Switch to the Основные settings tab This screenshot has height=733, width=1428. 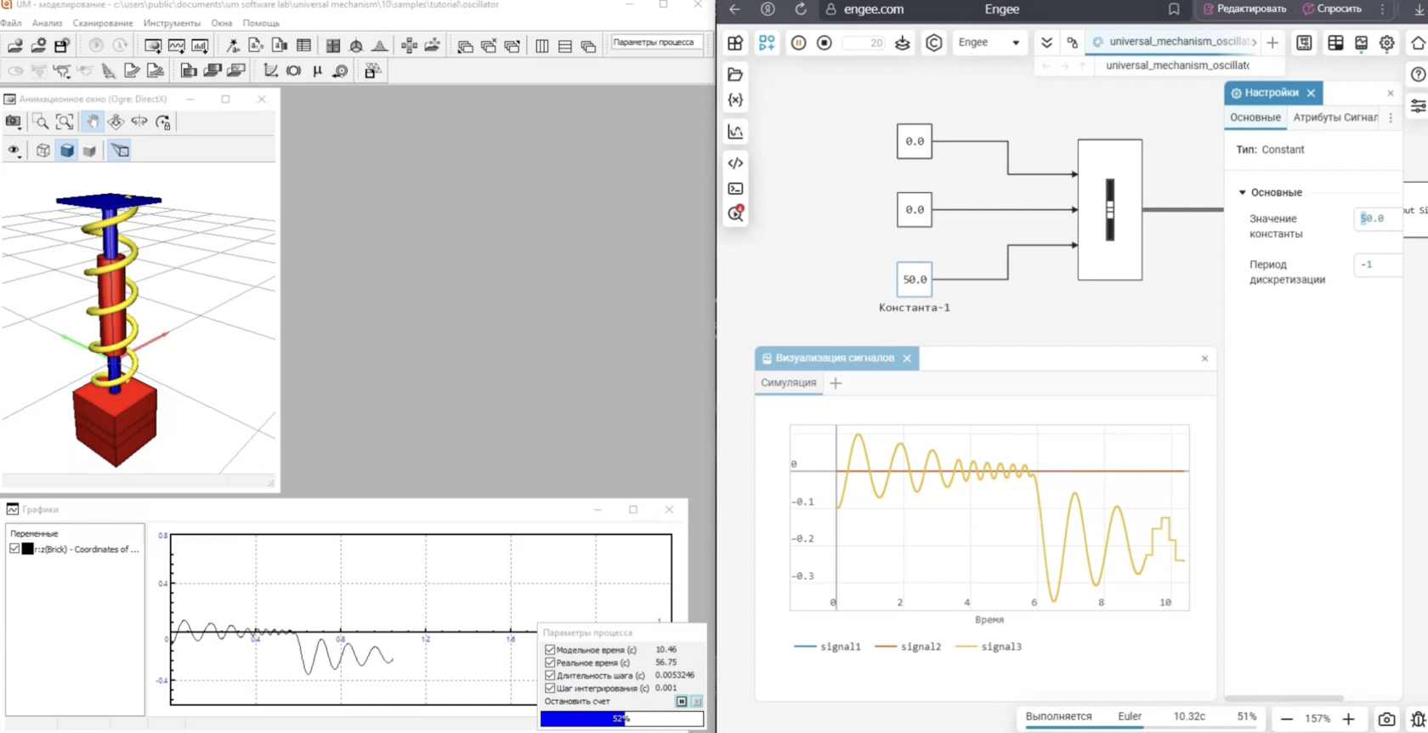(1255, 117)
